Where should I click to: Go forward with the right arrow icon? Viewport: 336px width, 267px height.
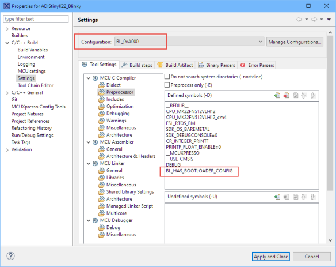(x=314, y=20)
